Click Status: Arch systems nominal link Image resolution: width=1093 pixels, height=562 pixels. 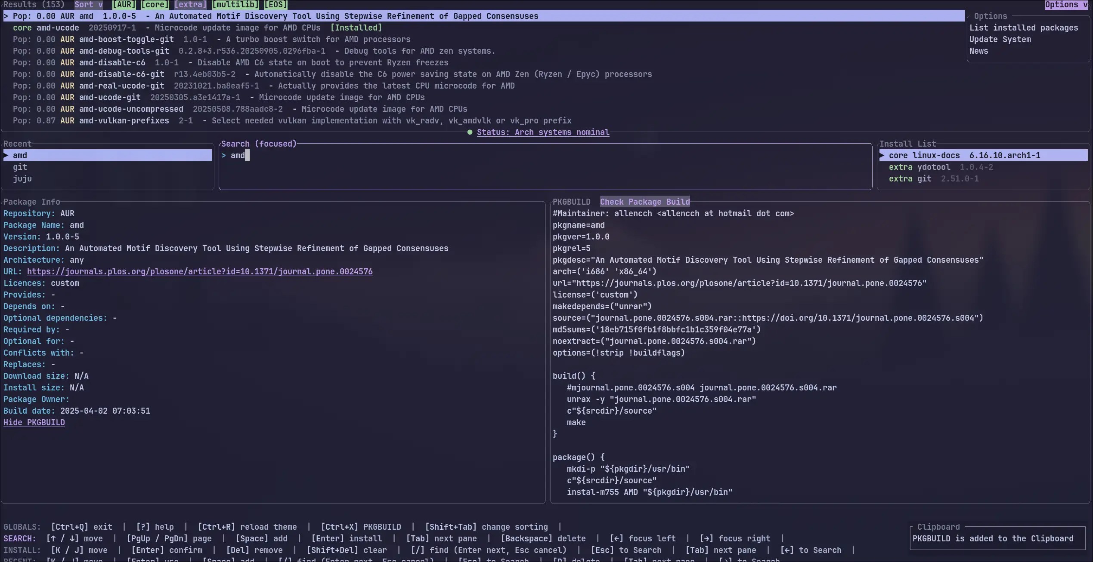[x=543, y=132]
